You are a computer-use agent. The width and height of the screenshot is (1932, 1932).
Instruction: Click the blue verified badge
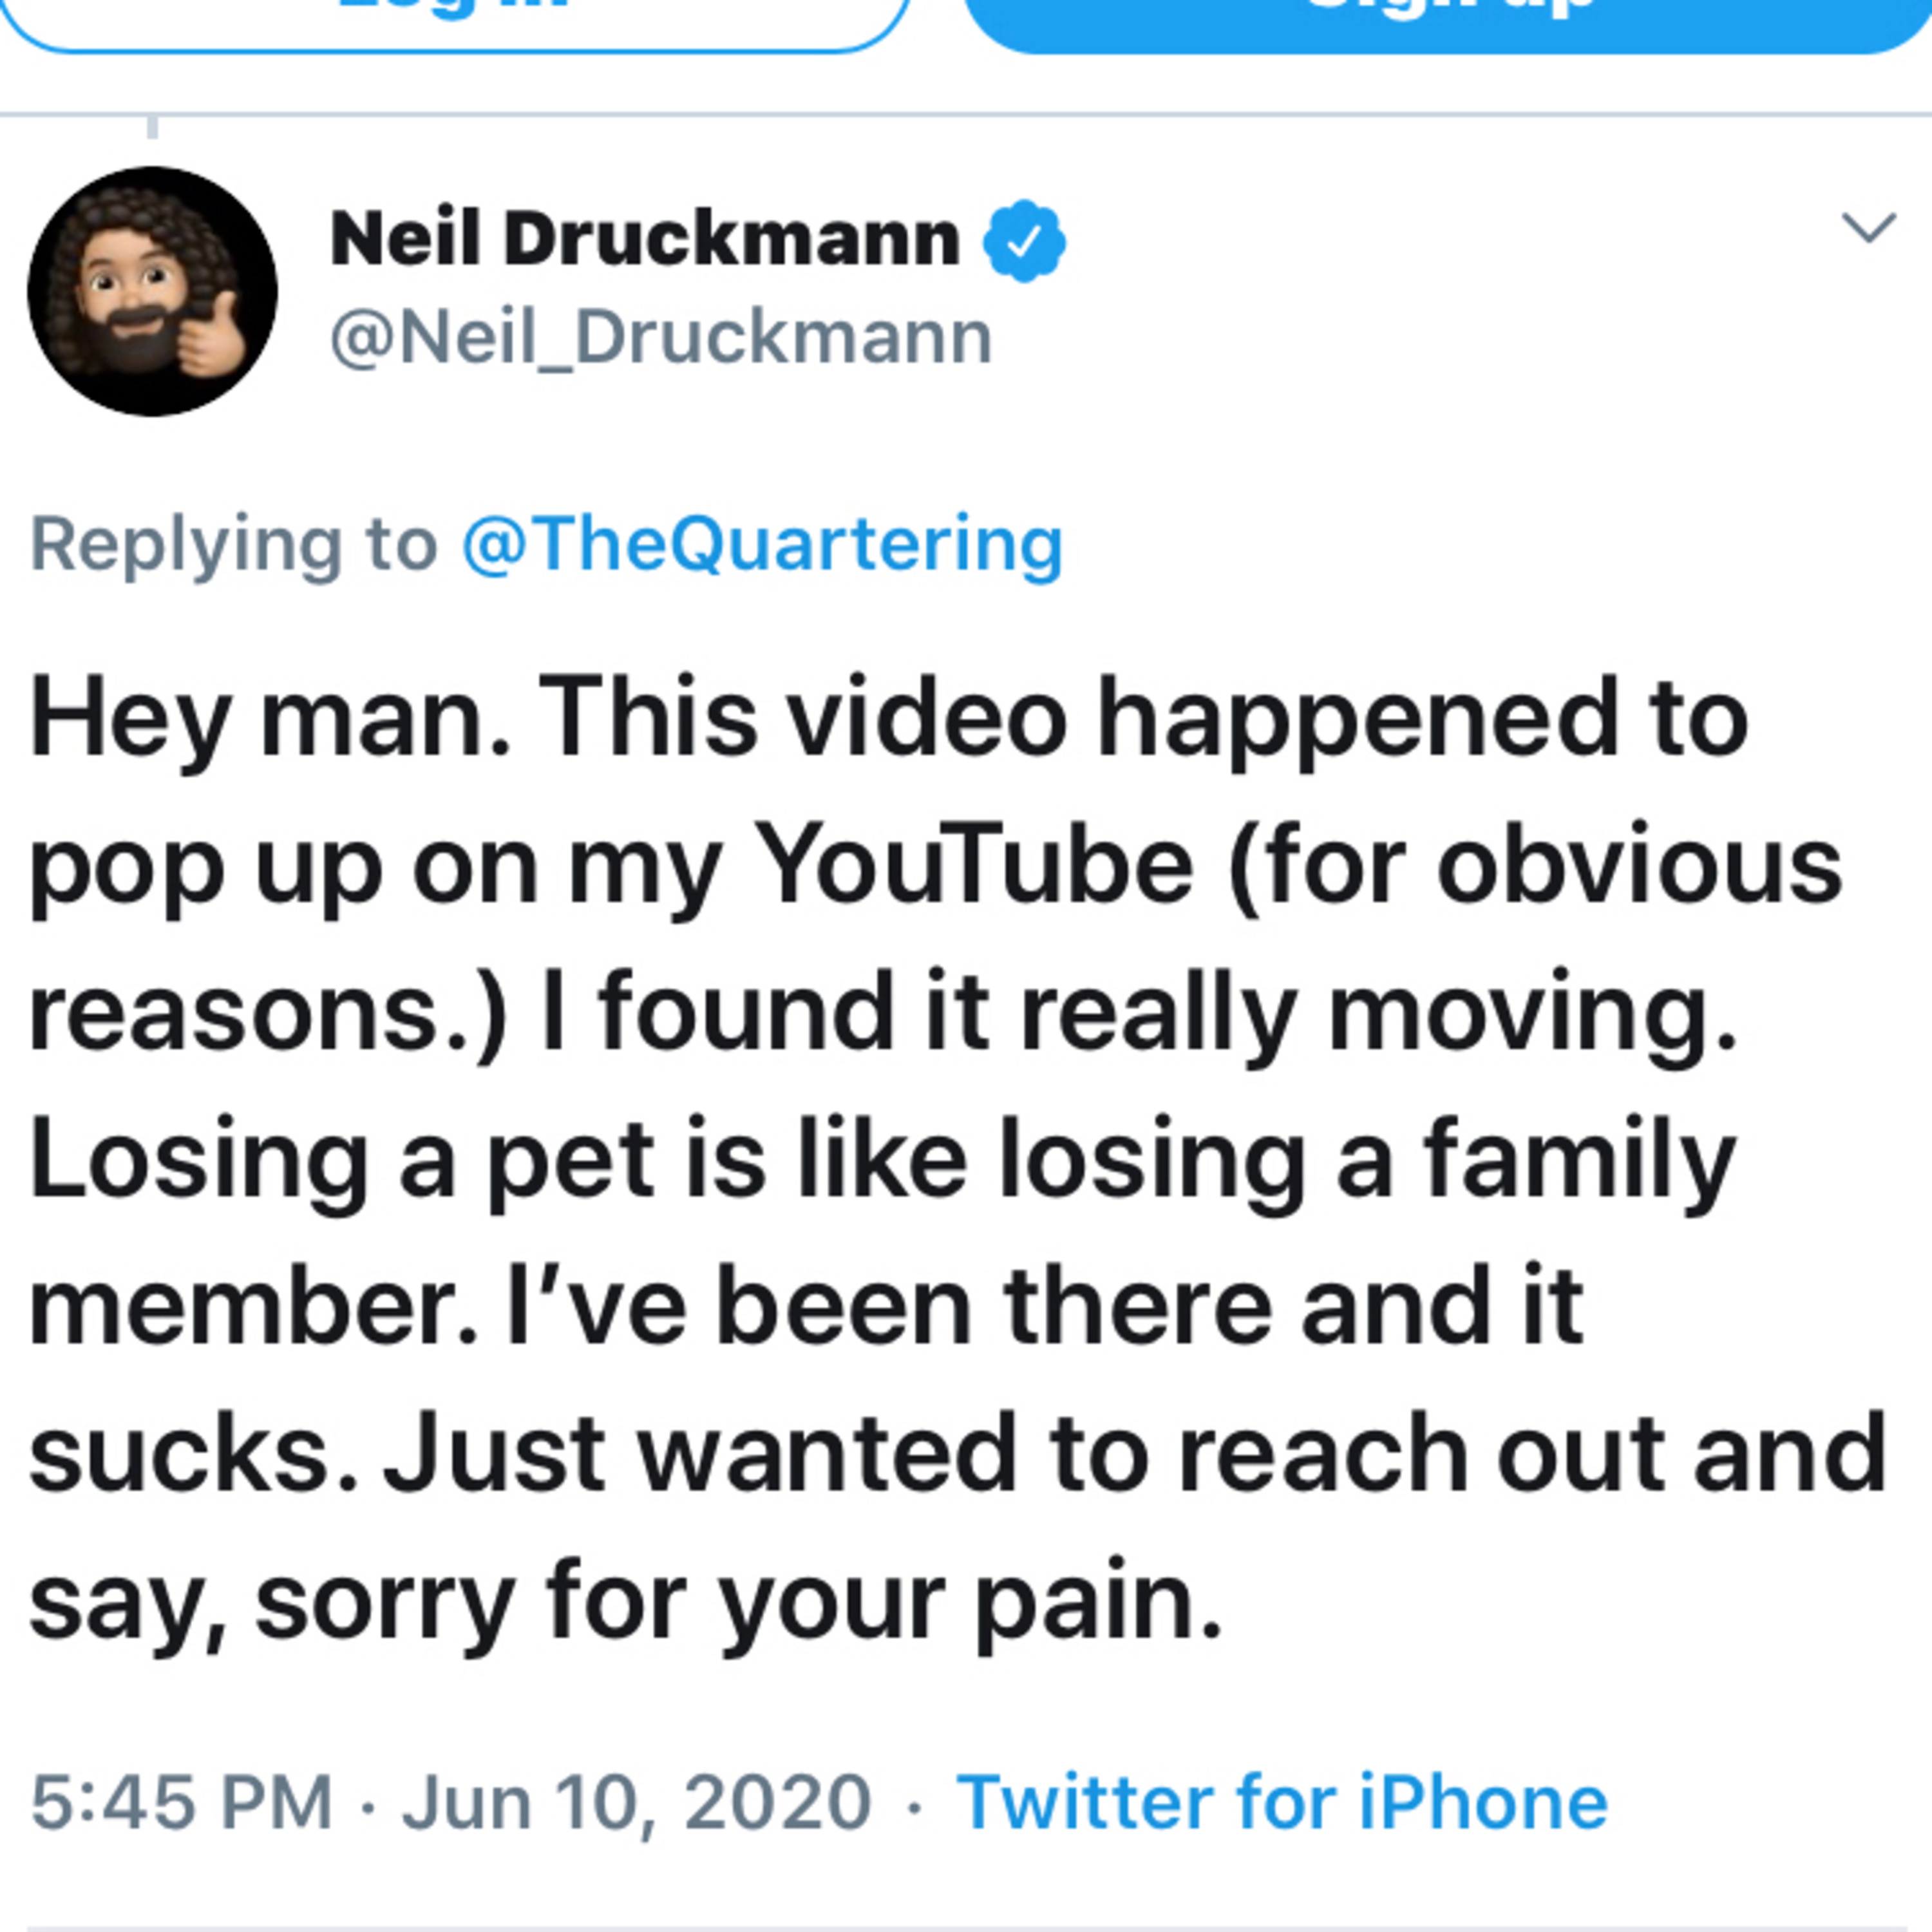pos(1023,241)
